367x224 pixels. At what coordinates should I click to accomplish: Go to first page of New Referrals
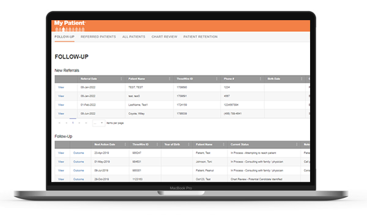point(59,123)
